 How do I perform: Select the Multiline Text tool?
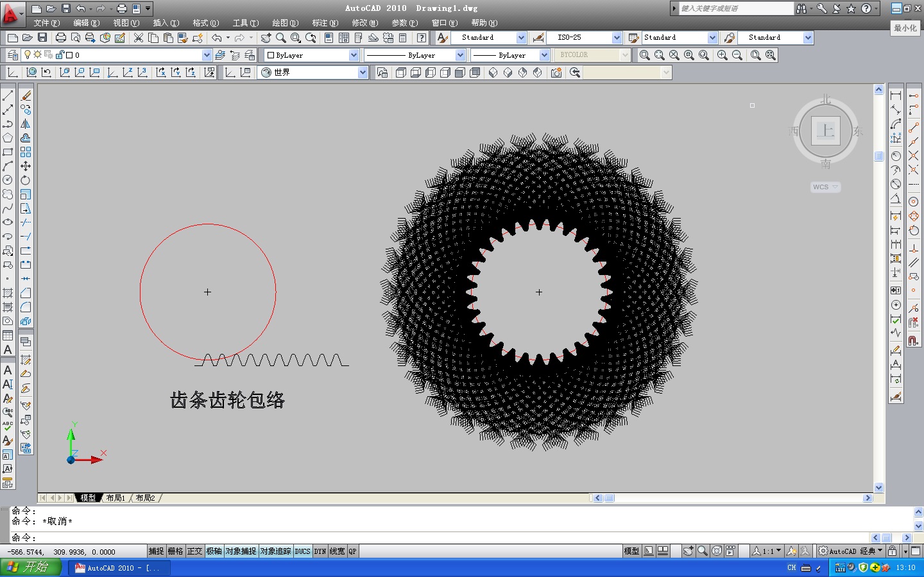pos(8,349)
